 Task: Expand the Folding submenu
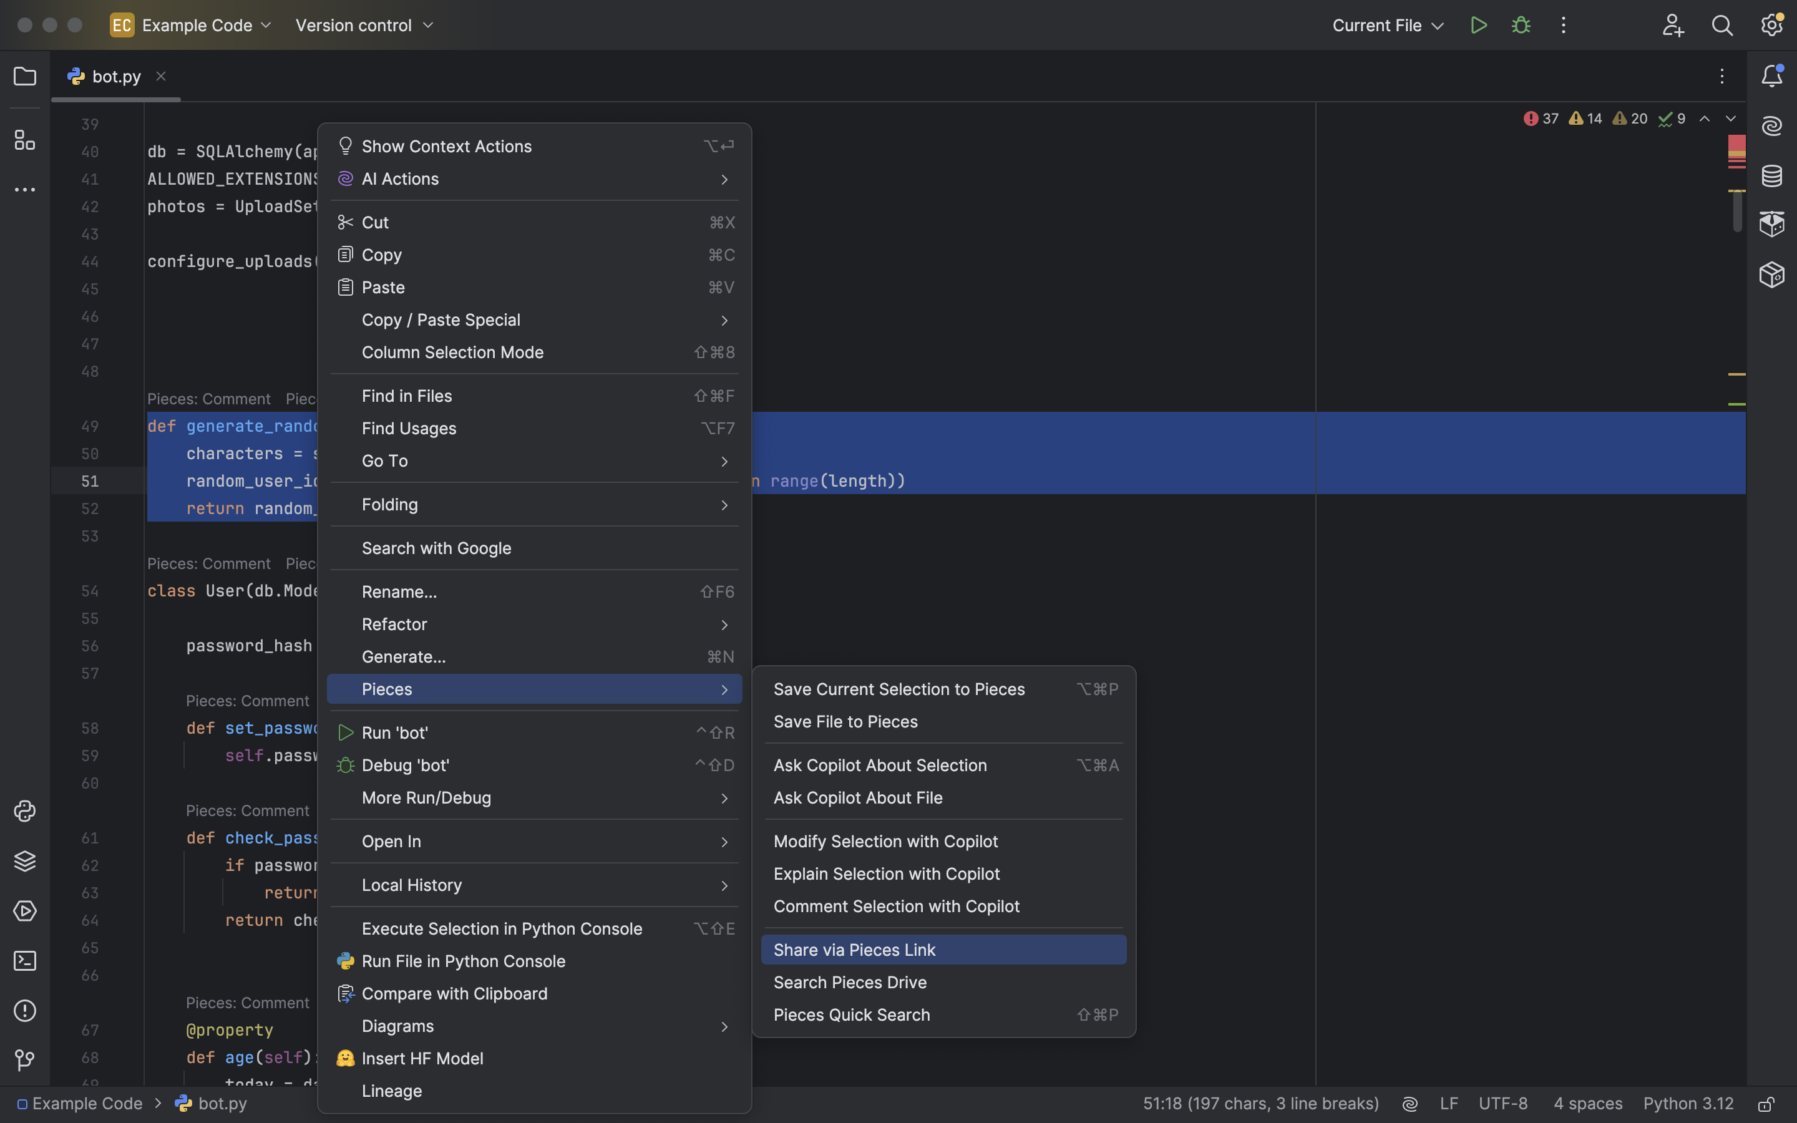tap(534, 505)
